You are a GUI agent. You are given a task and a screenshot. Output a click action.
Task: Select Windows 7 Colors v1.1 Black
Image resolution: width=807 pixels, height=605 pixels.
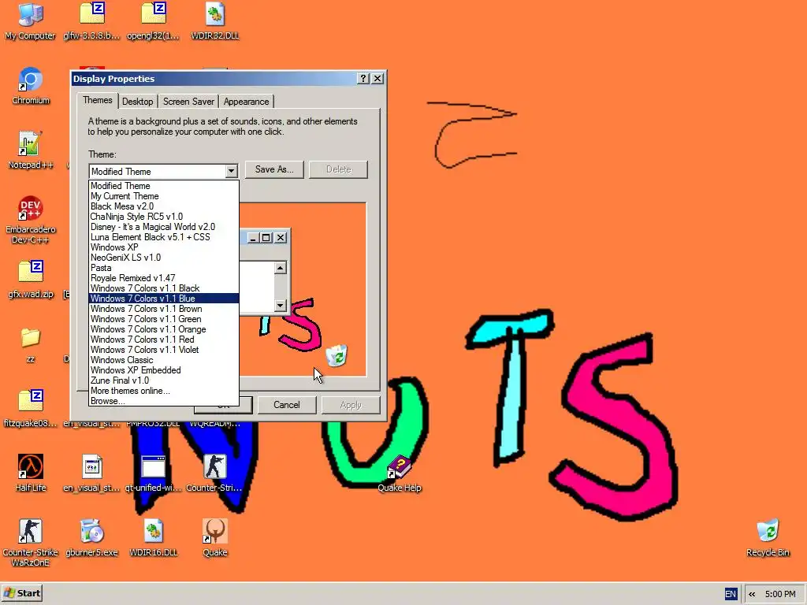[164, 288]
